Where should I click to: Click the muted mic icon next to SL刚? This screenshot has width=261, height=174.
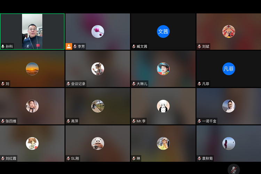point(69,158)
